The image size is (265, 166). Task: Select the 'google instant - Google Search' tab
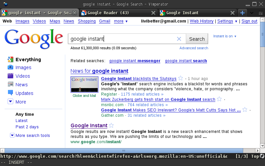click(x=39, y=13)
